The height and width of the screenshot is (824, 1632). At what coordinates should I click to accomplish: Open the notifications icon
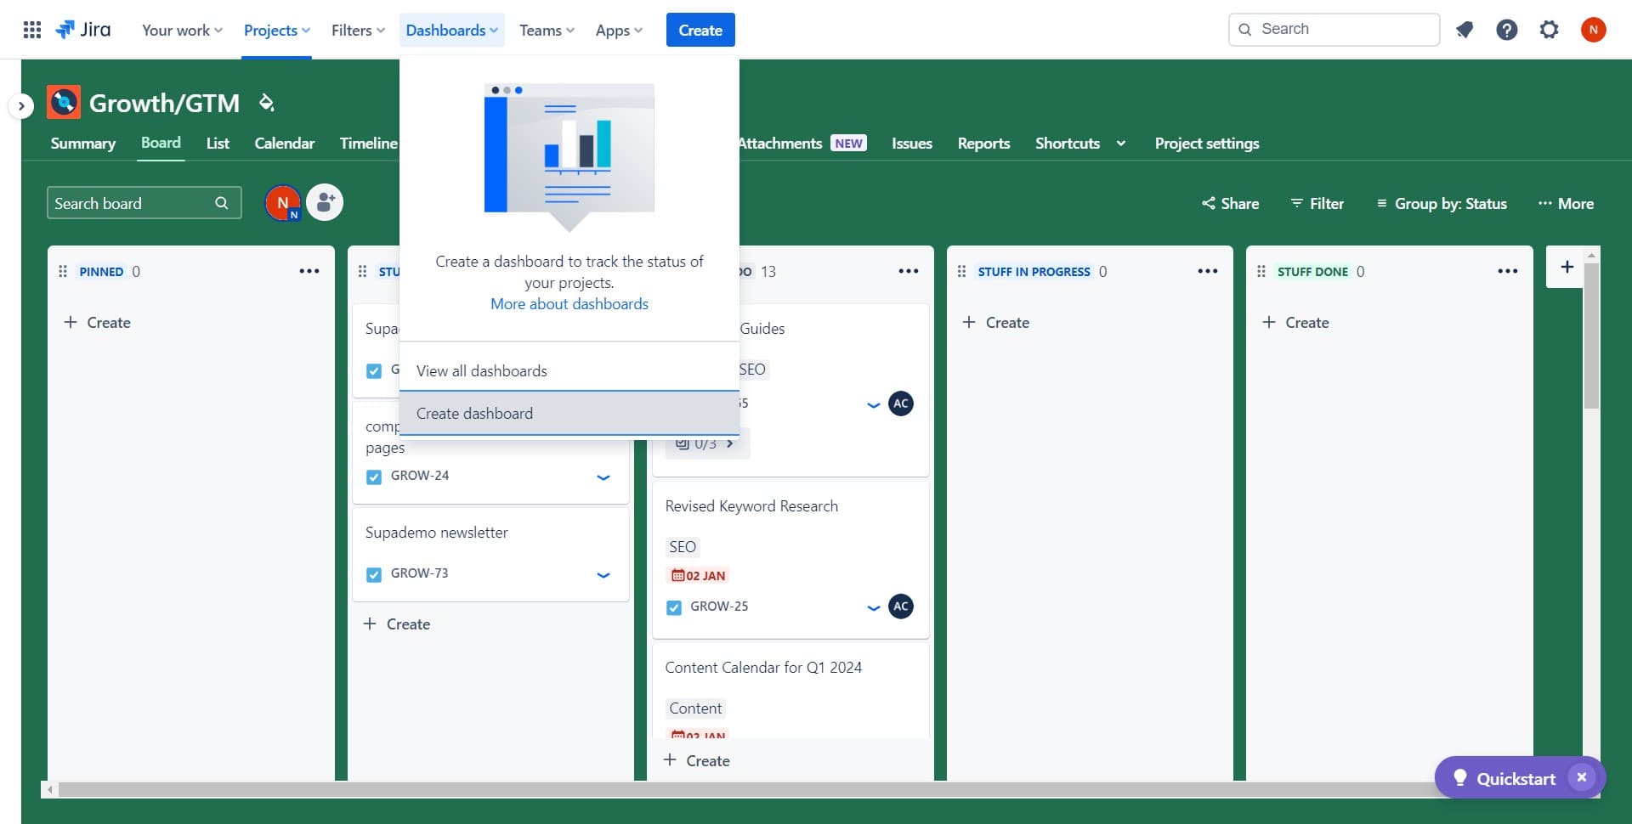tap(1465, 29)
